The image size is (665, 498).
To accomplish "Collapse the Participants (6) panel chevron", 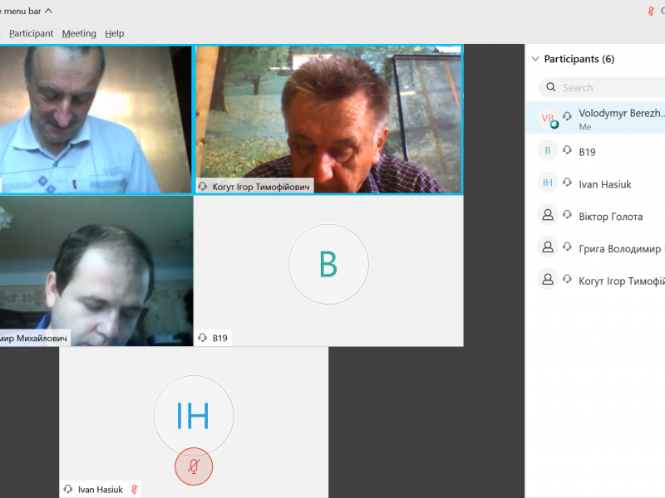I will tap(534, 59).
